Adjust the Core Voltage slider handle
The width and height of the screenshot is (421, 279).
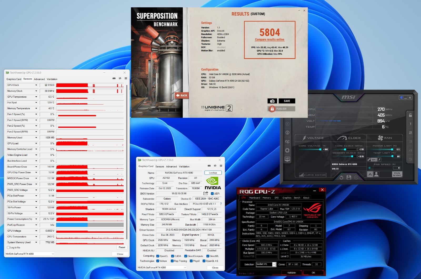pyautogui.click(x=320, y=150)
